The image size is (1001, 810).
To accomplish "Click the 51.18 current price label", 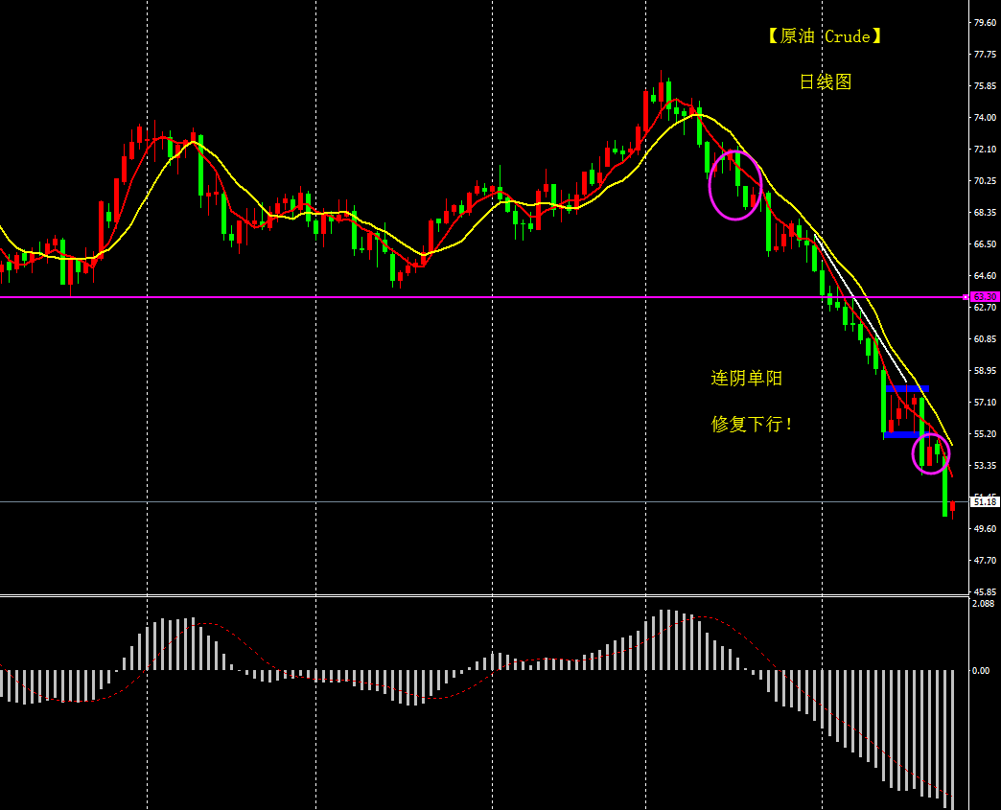I will (x=984, y=501).
